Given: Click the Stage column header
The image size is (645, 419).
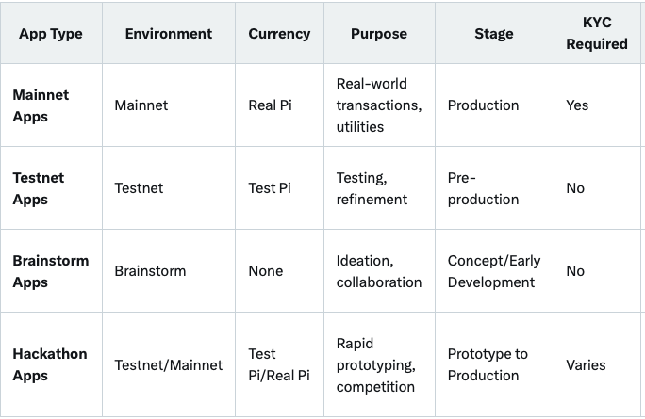Looking at the screenshot, I should coord(494,34).
